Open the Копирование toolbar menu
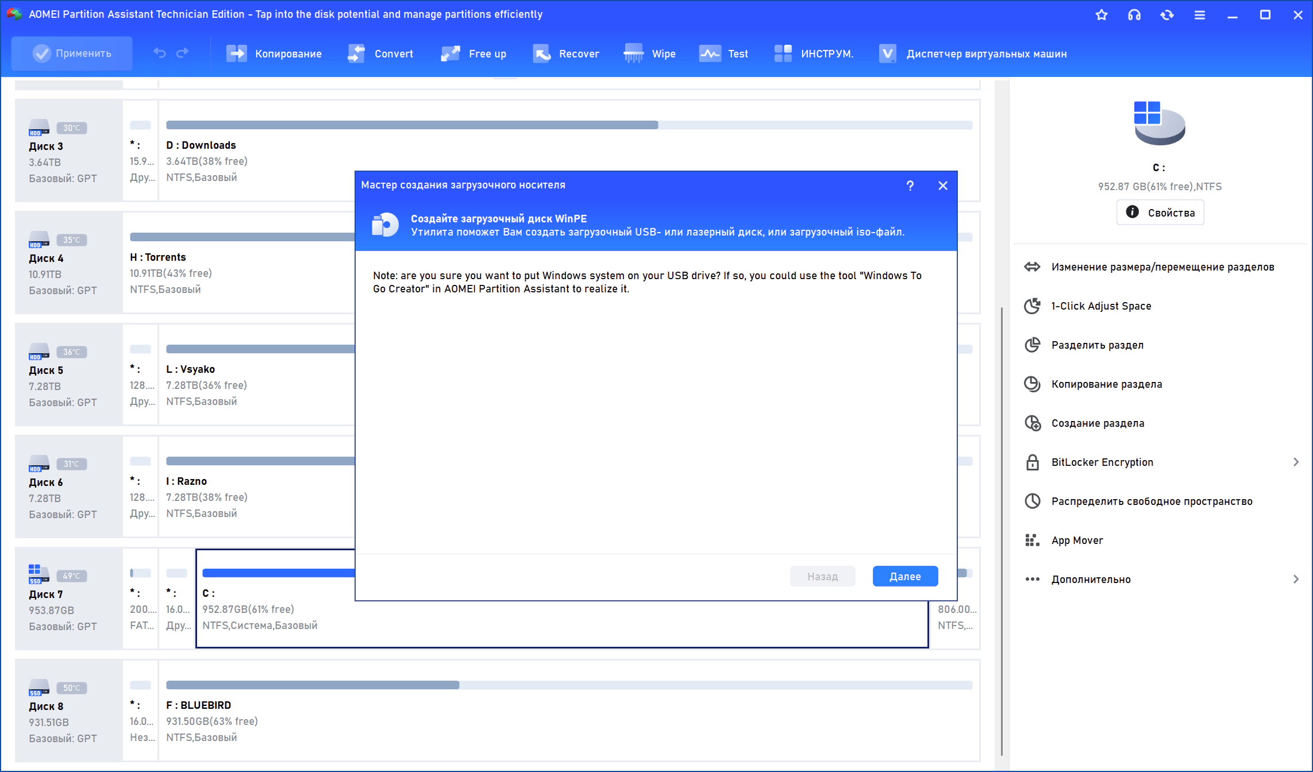This screenshot has height=772, width=1313. (x=274, y=53)
